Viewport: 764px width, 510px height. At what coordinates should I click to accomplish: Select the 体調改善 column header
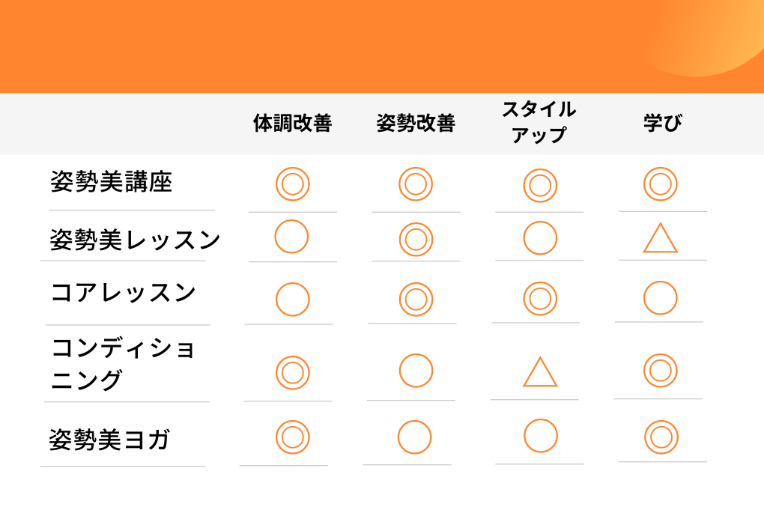292,123
